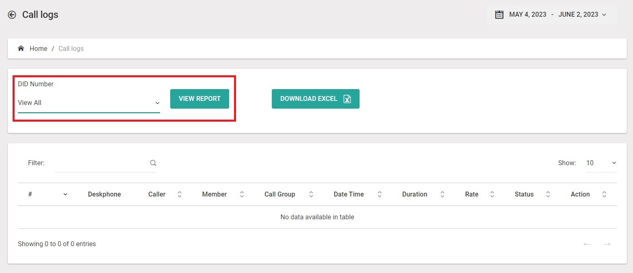Click the calendar icon in date range
This screenshot has height=273, width=633.
tap(499, 15)
